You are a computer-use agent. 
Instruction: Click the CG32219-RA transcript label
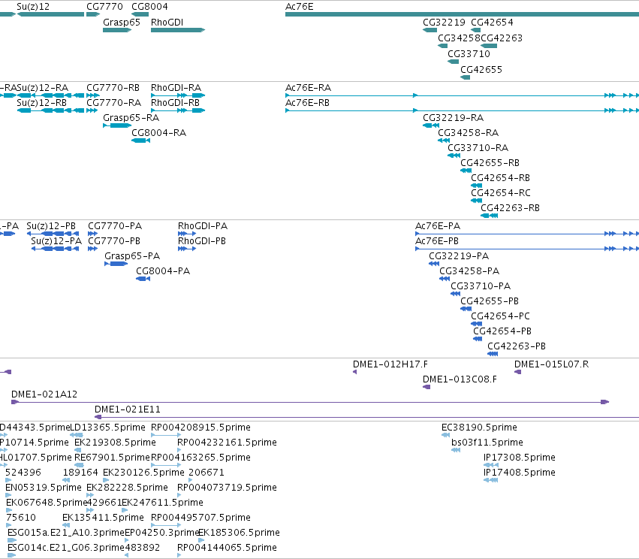pyautogui.click(x=454, y=118)
